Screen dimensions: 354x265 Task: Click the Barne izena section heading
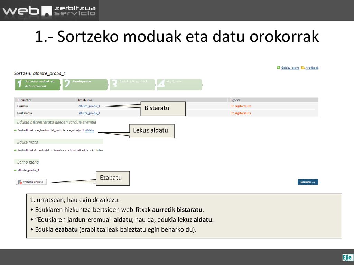click(28, 162)
